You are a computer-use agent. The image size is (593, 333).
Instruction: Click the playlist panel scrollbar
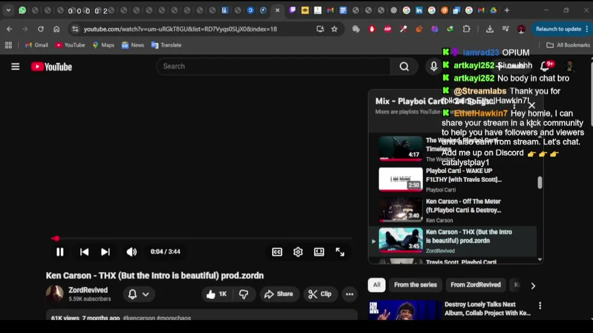(x=539, y=183)
